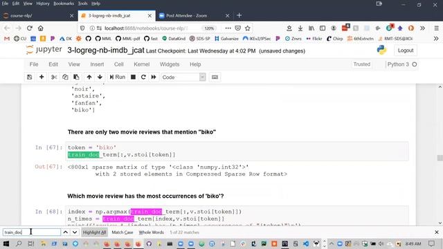Click the find bar search field
This screenshot has width=443, height=249.
pos(32,232)
